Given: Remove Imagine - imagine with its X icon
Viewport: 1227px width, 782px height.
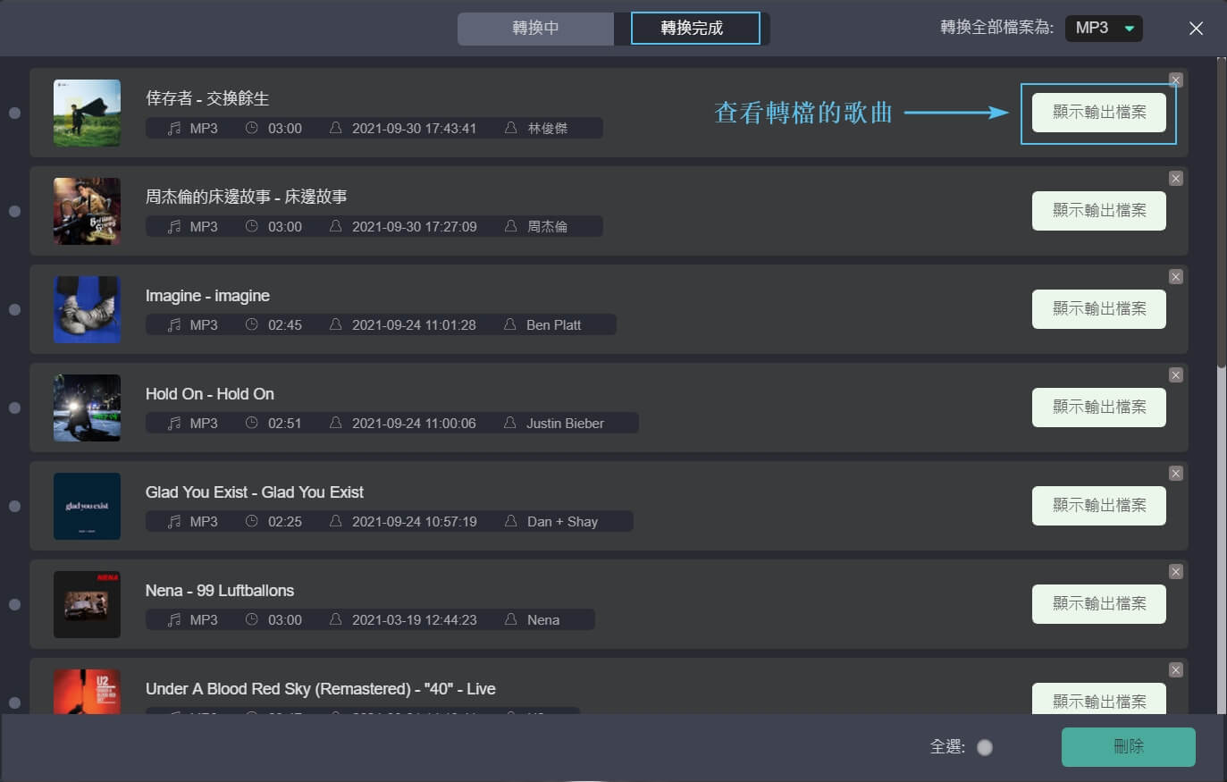Looking at the screenshot, I should 1176,277.
